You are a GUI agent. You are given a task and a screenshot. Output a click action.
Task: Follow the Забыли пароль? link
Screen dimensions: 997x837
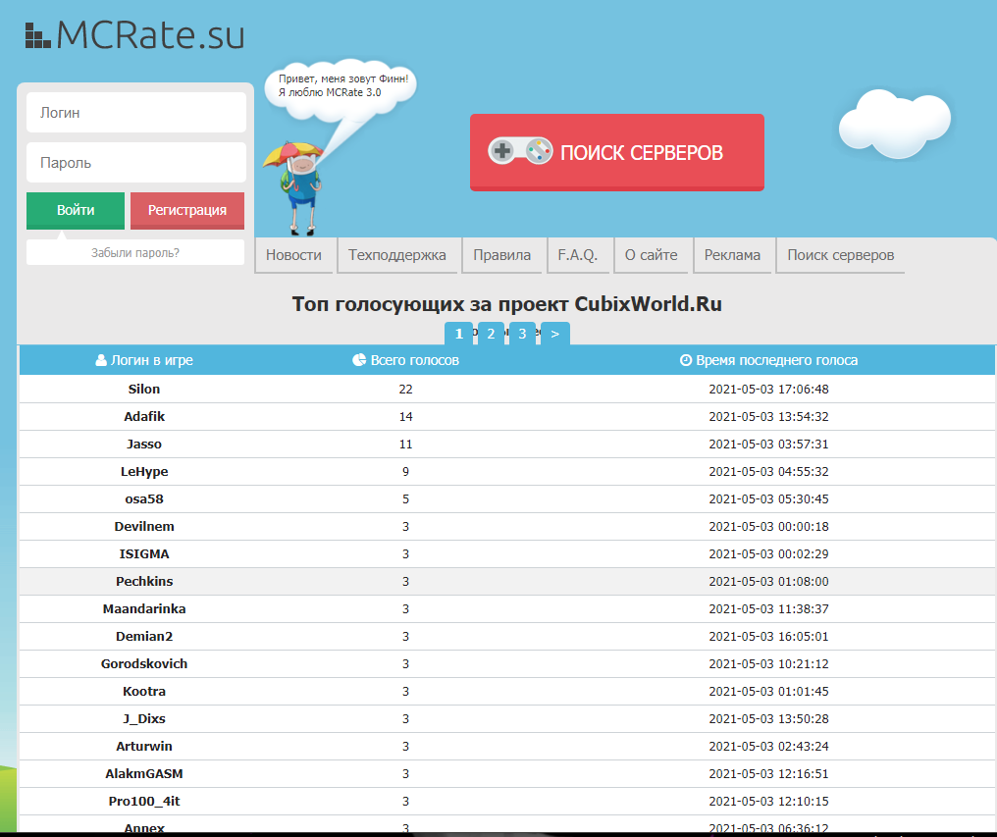135,252
